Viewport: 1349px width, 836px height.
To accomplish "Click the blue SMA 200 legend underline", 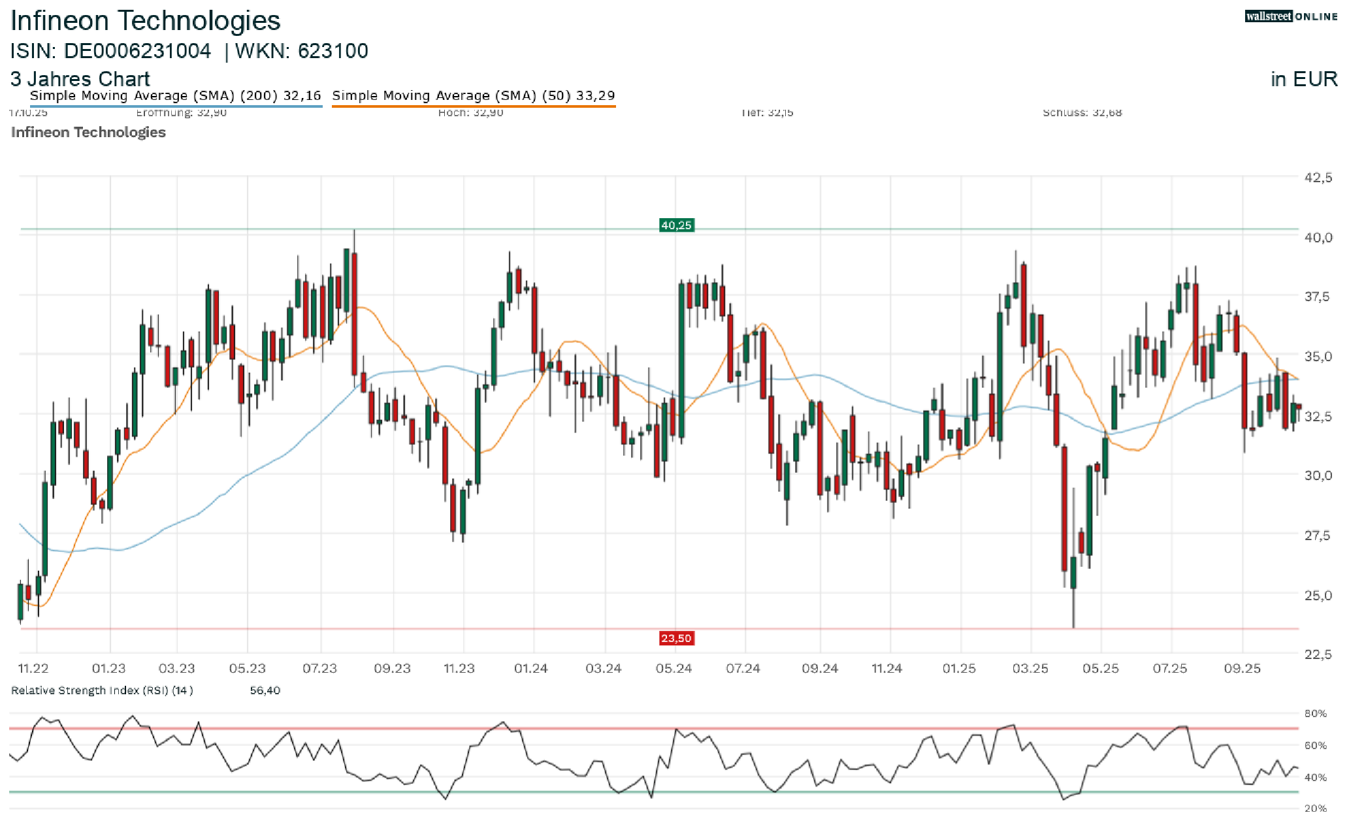I will (x=175, y=106).
